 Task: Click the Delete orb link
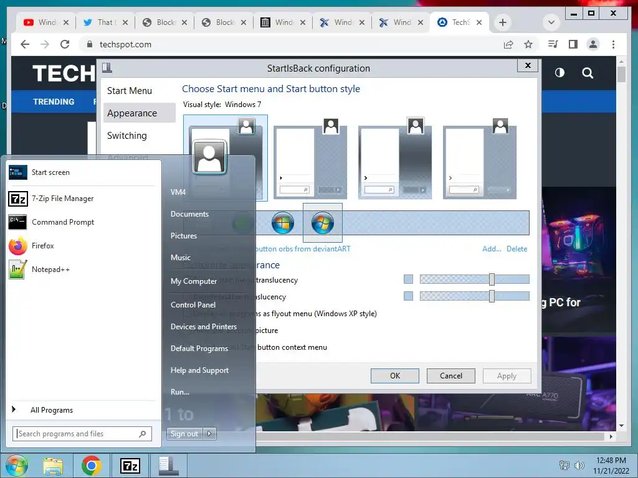517,249
